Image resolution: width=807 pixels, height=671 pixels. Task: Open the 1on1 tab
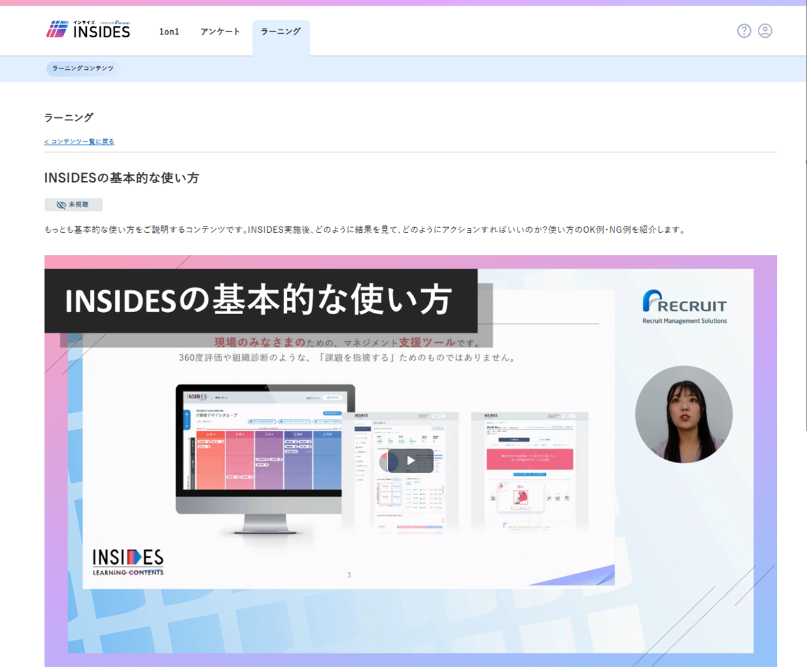click(x=169, y=31)
